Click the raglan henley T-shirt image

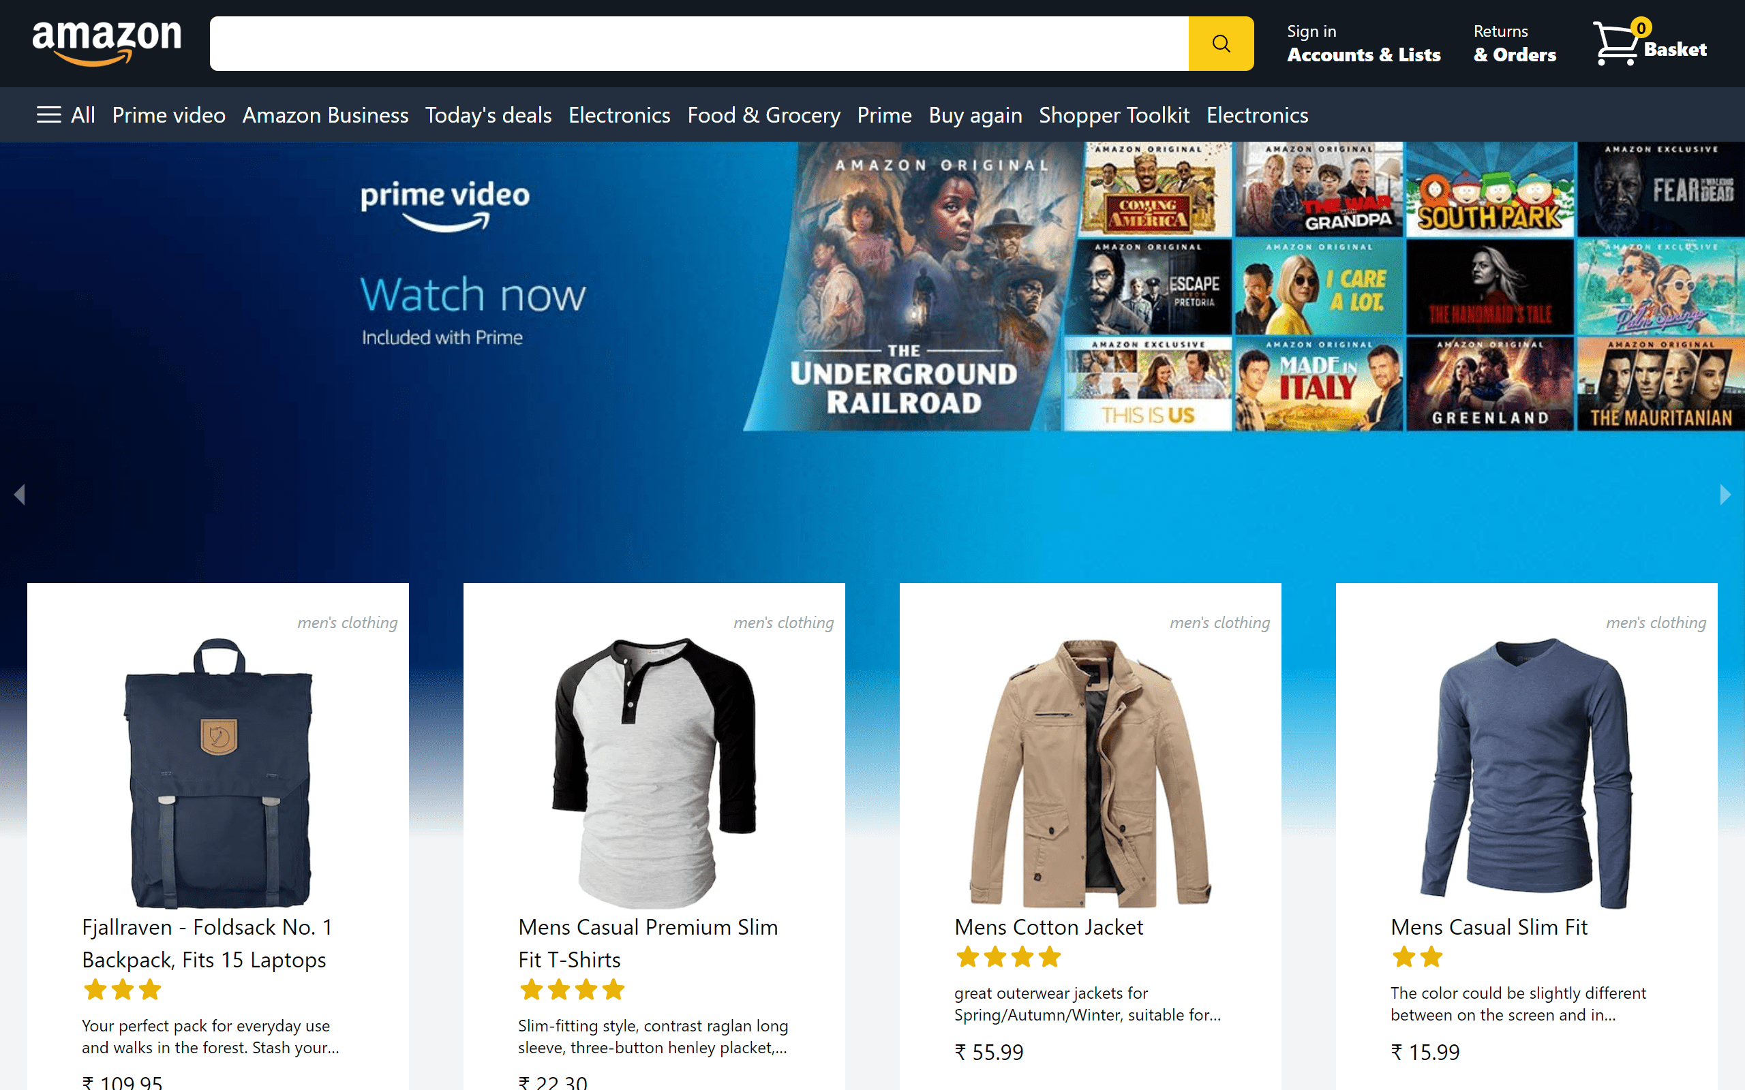pyautogui.click(x=654, y=773)
